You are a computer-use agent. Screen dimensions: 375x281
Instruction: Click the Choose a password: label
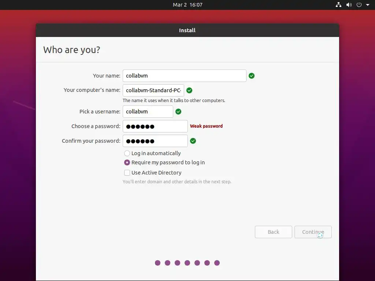coord(96,126)
